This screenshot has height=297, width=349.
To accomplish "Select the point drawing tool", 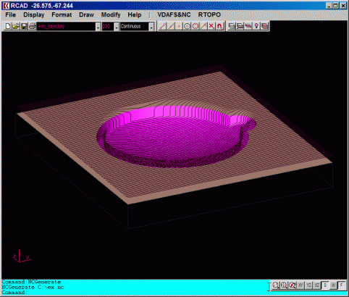I will [x=179, y=26].
